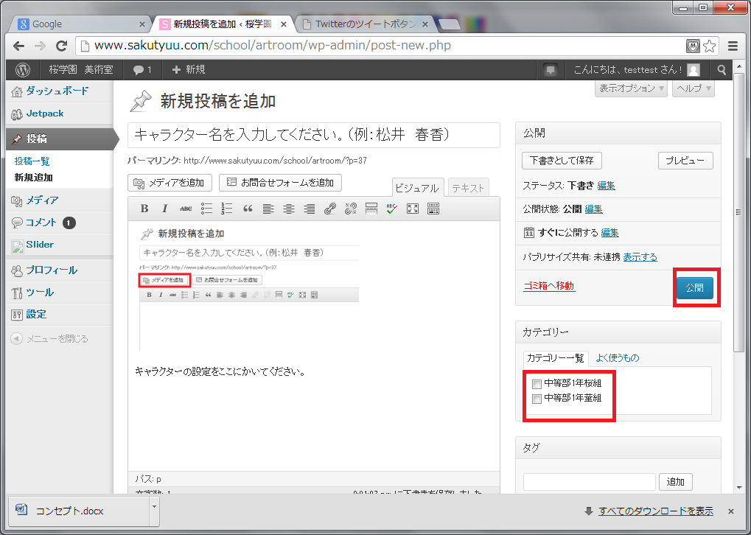Image resolution: width=751 pixels, height=535 pixels.
Task: Click the post title input field
Action: pyautogui.click(x=314, y=135)
